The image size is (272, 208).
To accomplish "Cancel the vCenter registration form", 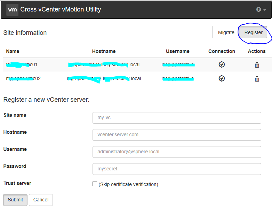I will (41, 200).
